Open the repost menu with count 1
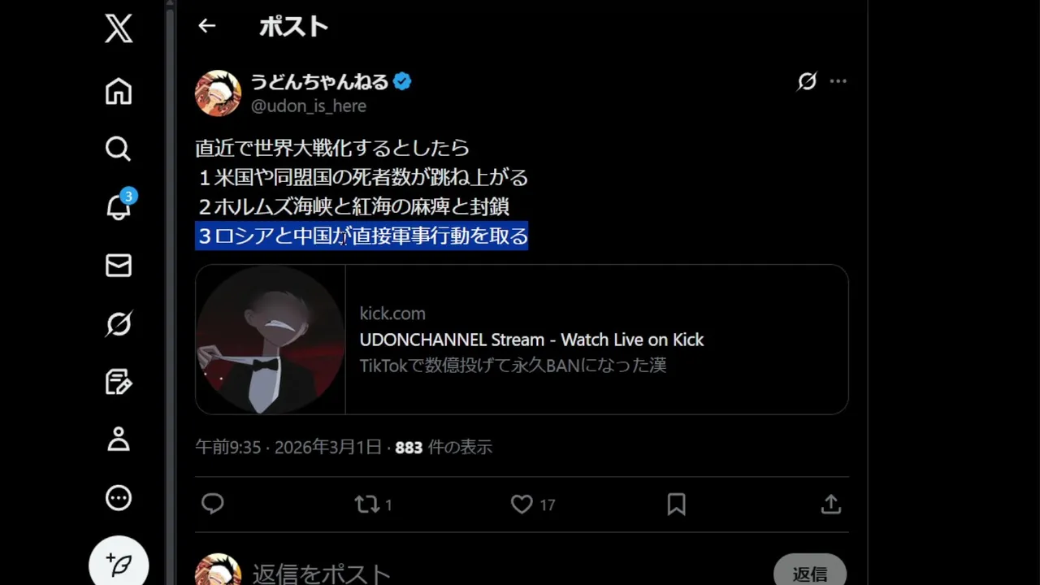This screenshot has width=1040, height=585. [x=374, y=505]
